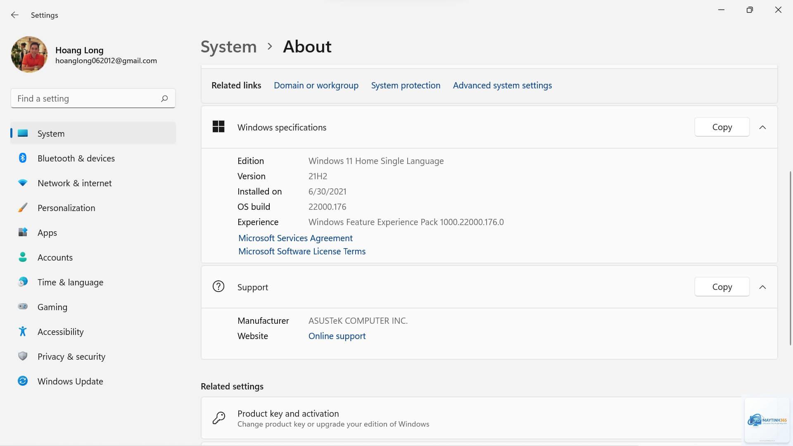Click the Accessibility figure icon
The height and width of the screenshot is (446, 793).
coord(23,331)
